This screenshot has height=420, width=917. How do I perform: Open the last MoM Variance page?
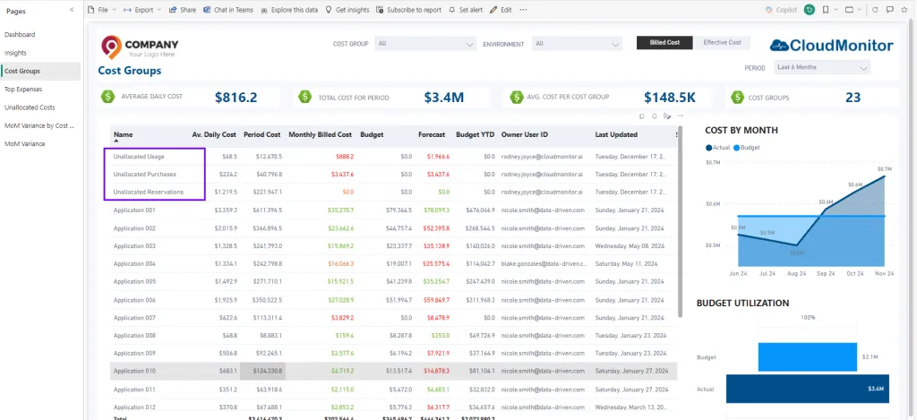[x=40, y=144]
